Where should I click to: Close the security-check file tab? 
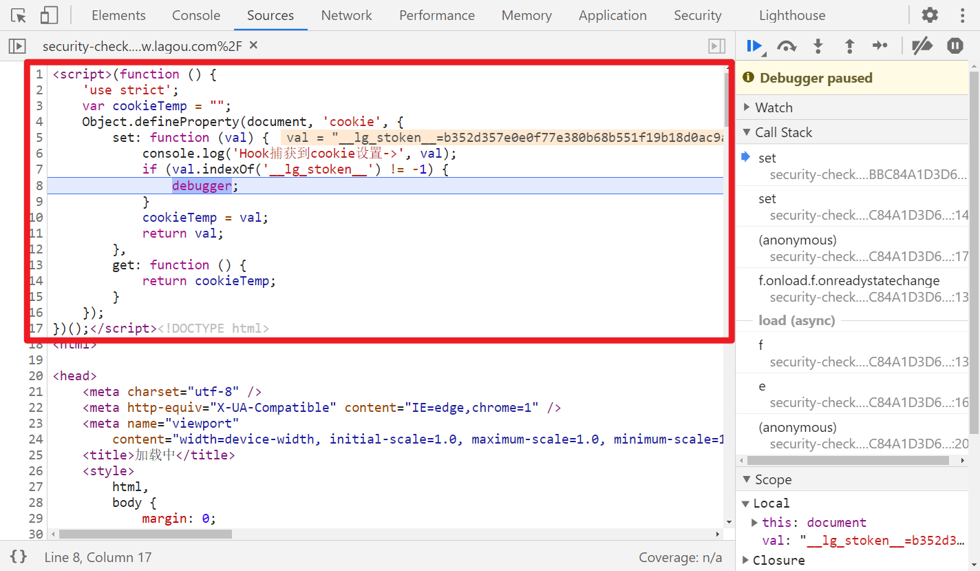coord(253,45)
